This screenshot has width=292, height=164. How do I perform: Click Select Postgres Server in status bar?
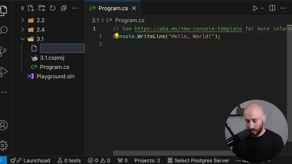click(198, 160)
